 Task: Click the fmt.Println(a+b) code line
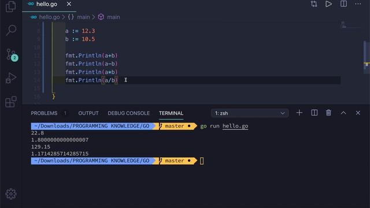pyautogui.click(x=91, y=55)
